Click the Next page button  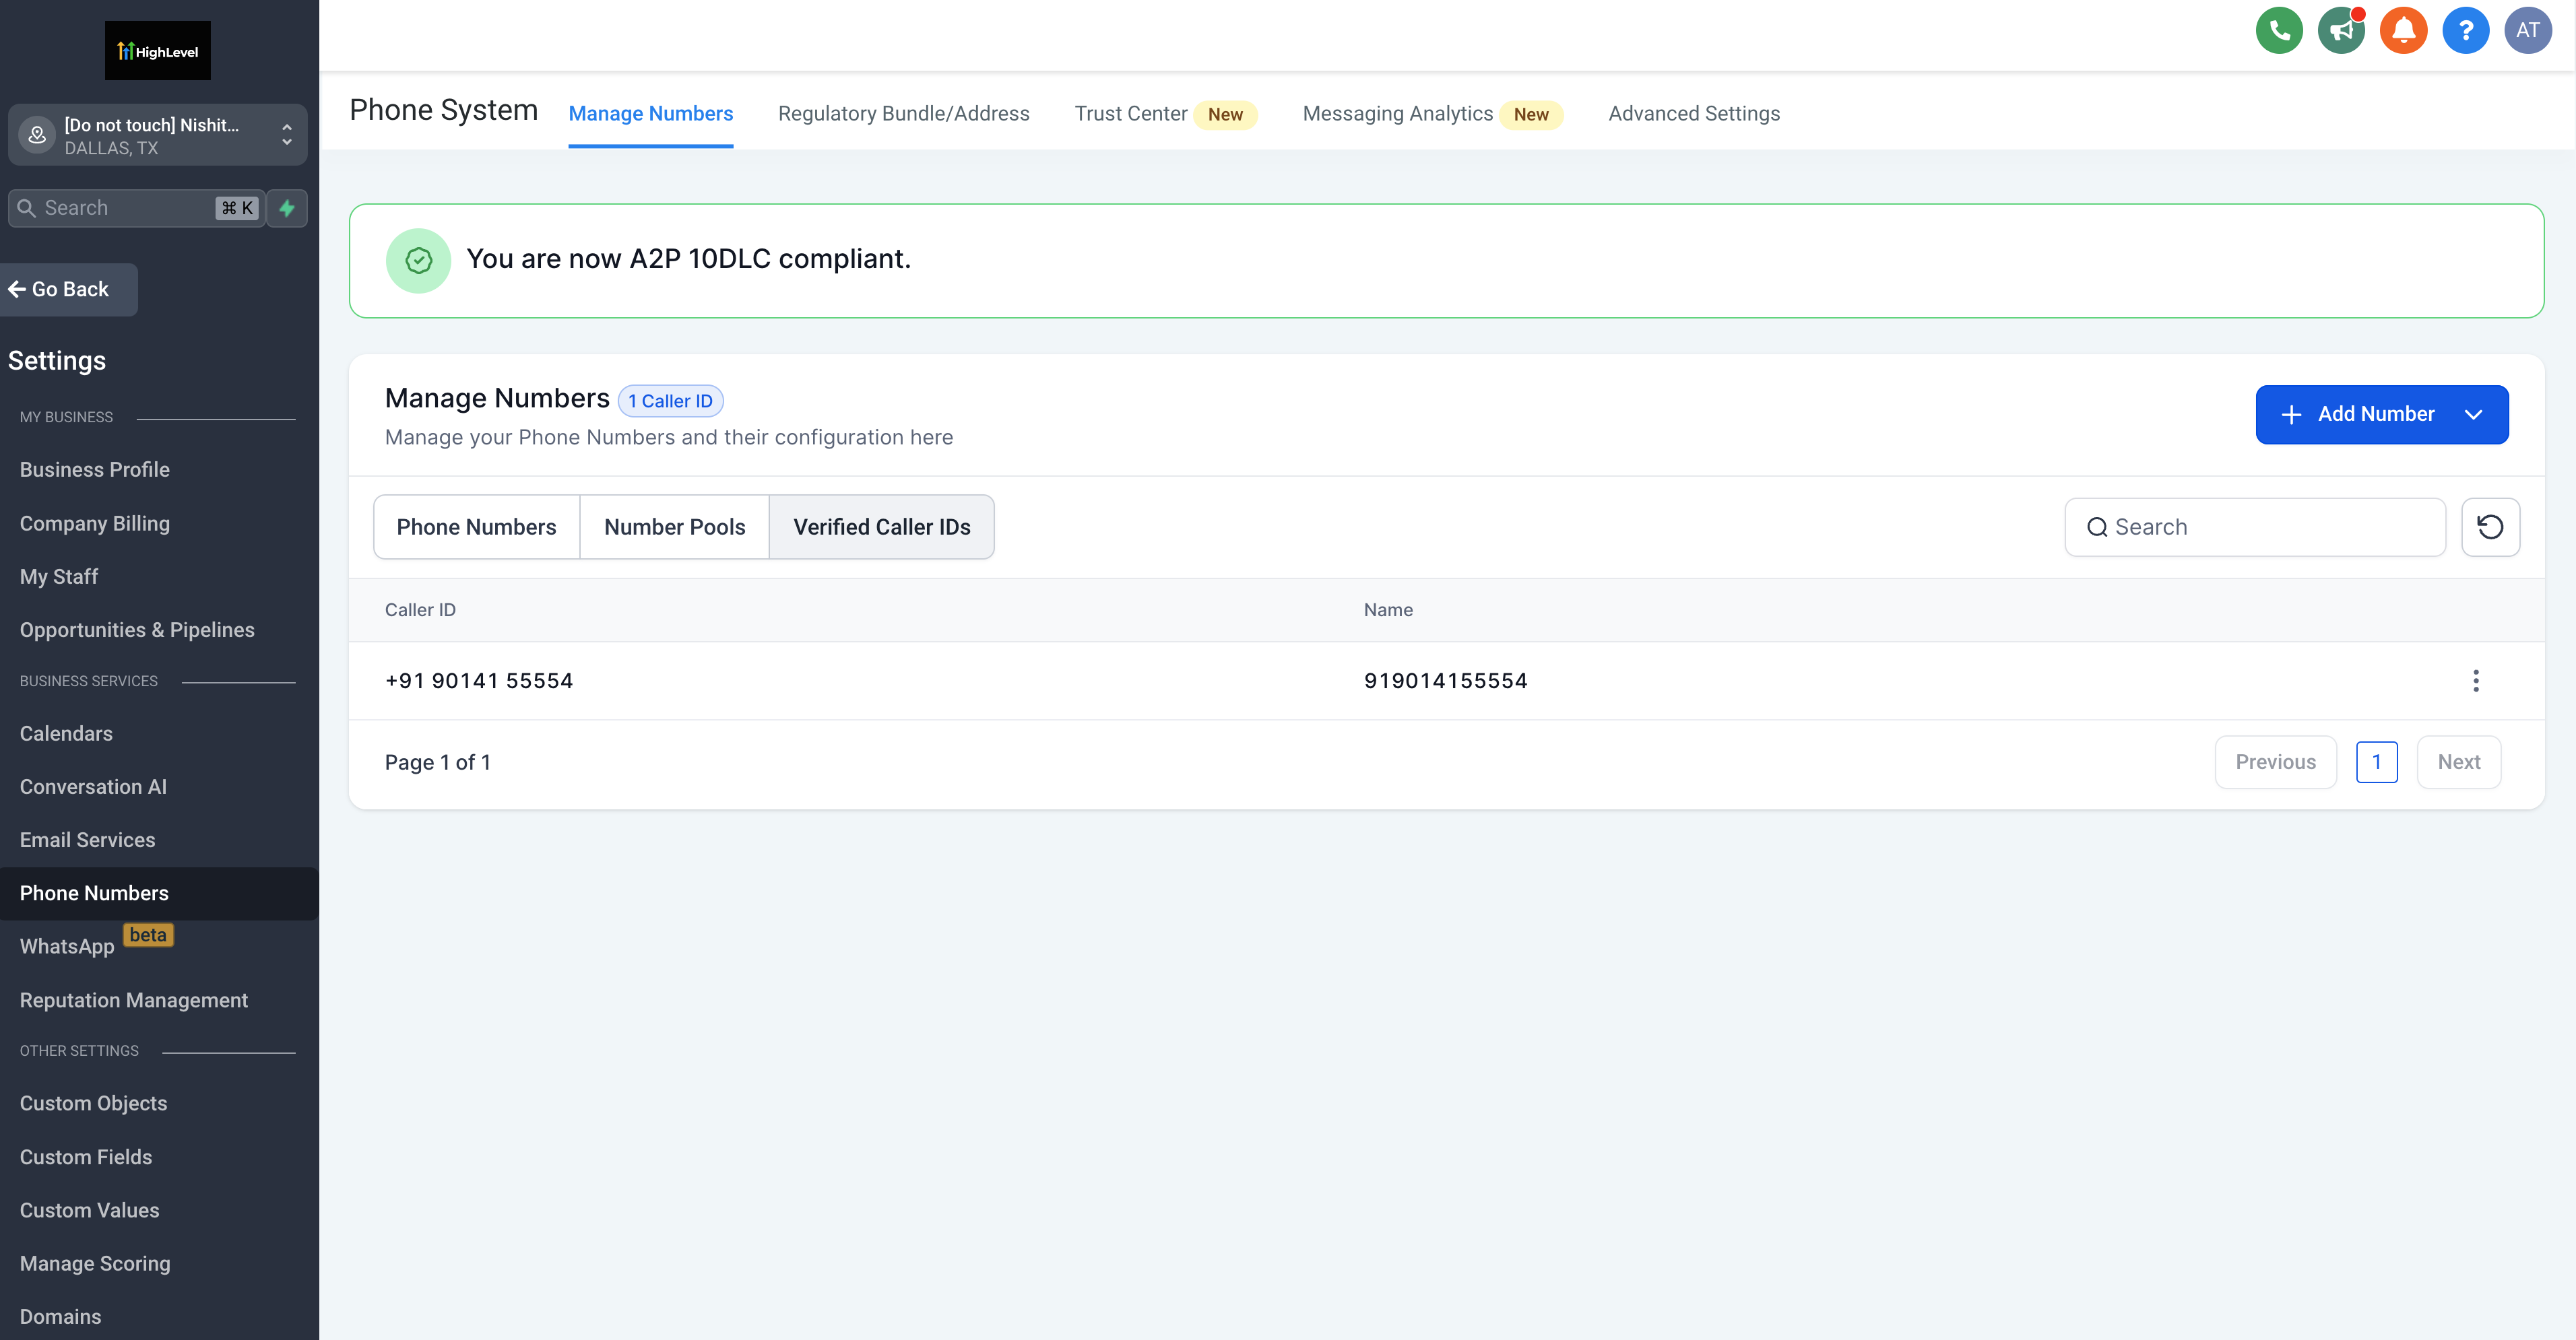(2458, 762)
